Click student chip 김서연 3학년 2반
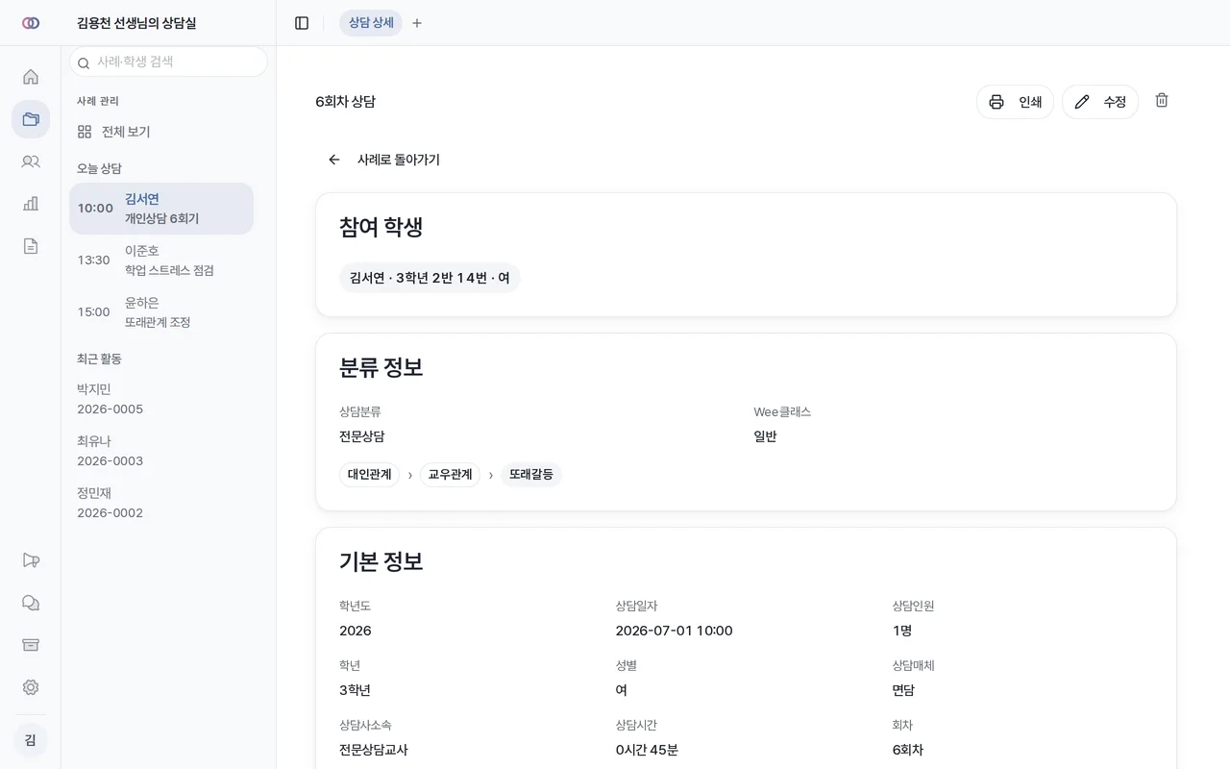1230x769 pixels. (x=430, y=278)
